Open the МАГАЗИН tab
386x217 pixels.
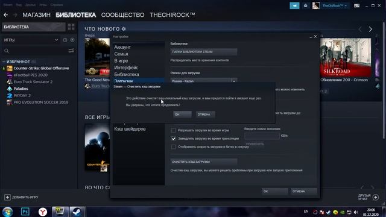click(36, 15)
